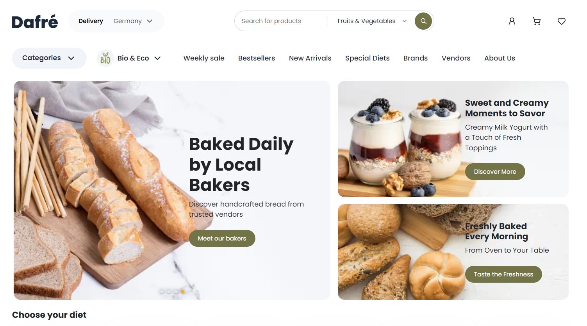The width and height of the screenshot is (587, 326).
Task: Open the shopping cart icon
Action: [x=537, y=21]
